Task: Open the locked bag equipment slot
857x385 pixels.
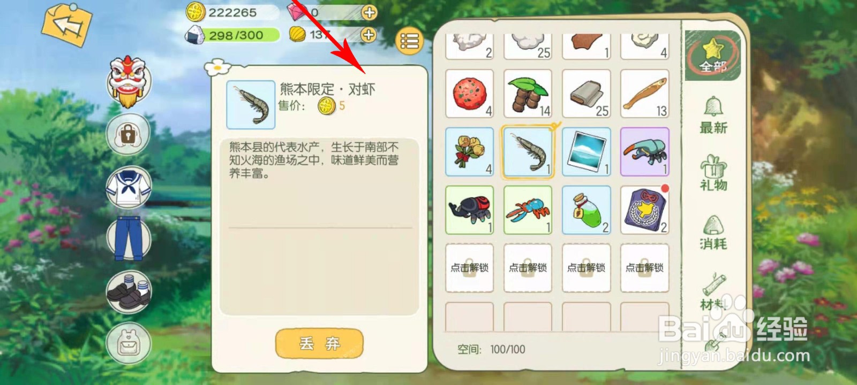Action: click(x=127, y=134)
